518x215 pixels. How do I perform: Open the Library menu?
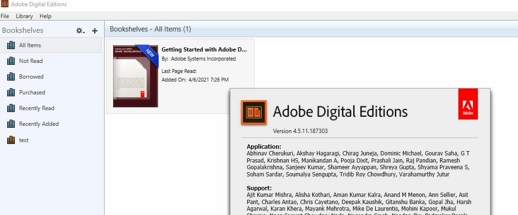pyautogui.click(x=24, y=16)
